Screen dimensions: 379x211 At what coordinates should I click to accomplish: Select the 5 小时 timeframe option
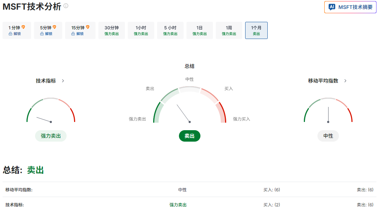(170, 30)
